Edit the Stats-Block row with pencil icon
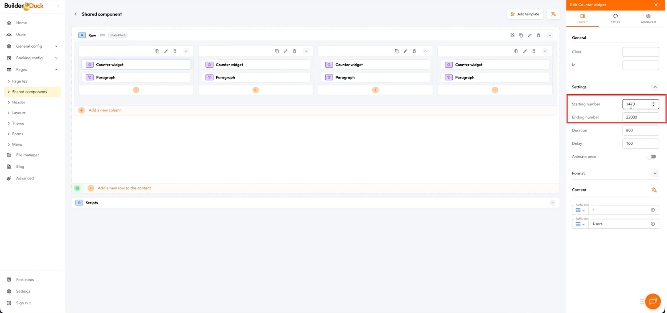This screenshot has width=667, height=313. pos(530,35)
